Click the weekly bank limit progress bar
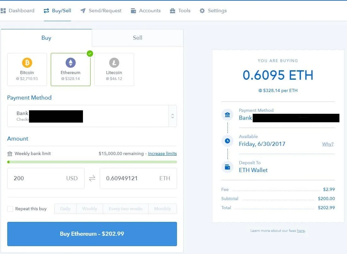The width and height of the screenshot is (347, 254). coord(92,162)
